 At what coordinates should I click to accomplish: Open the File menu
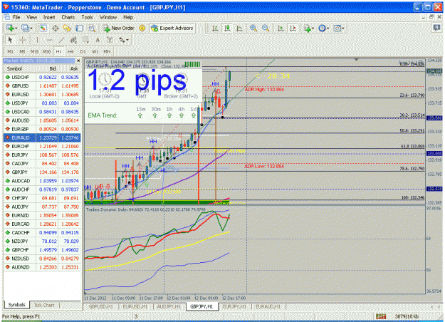click(16, 17)
